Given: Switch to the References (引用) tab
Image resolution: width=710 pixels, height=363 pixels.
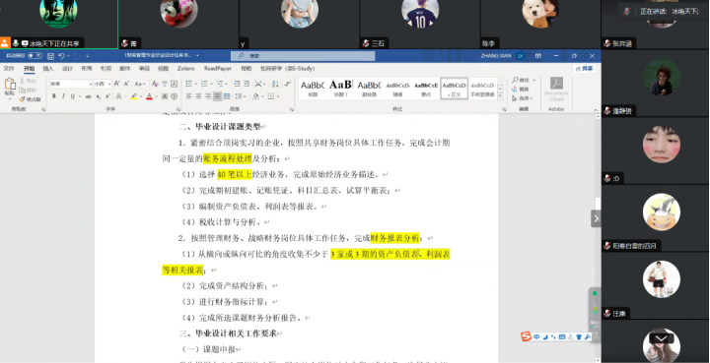Looking at the screenshot, I should point(106,69).
